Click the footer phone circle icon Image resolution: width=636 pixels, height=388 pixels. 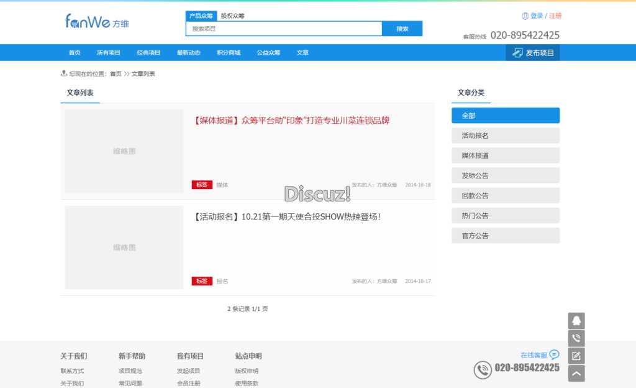click(x=483, y=370)
